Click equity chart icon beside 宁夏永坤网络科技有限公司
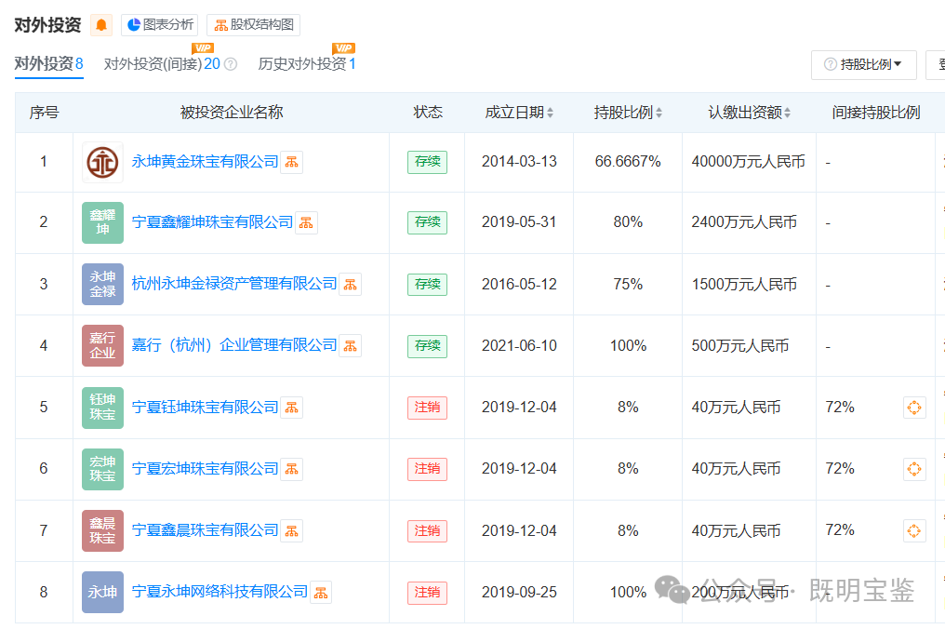Screen dimensions: 945x629 (320, 592)
